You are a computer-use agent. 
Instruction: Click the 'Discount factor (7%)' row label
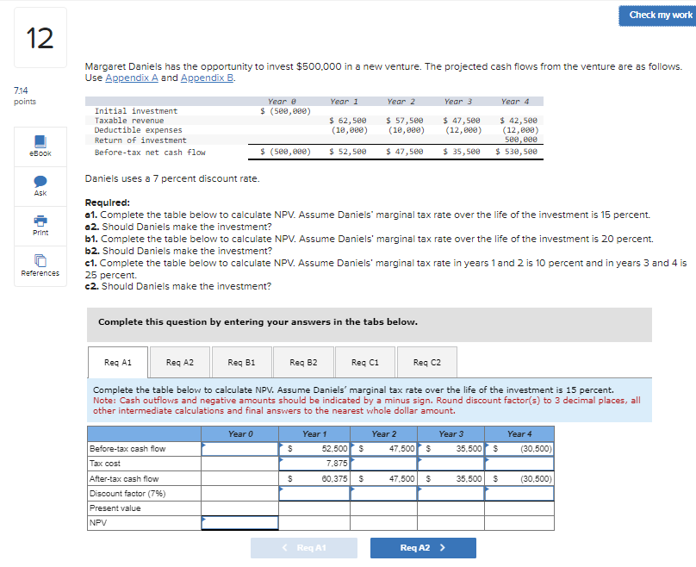(127, 493)
